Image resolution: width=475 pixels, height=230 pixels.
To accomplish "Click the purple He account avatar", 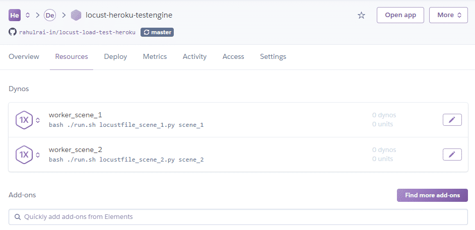I will tap(15, 15).
